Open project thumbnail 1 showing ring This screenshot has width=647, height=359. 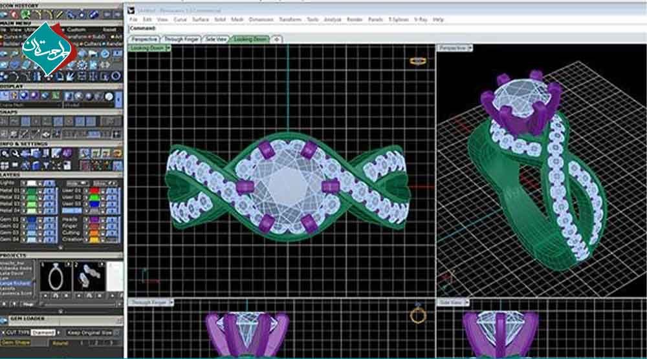click(x=55, y=276)
